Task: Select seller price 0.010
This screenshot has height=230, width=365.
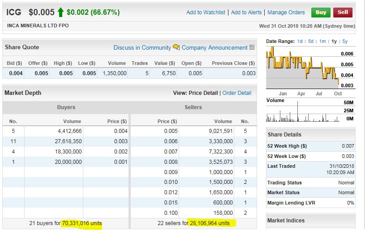Action: tap(171, 182)
